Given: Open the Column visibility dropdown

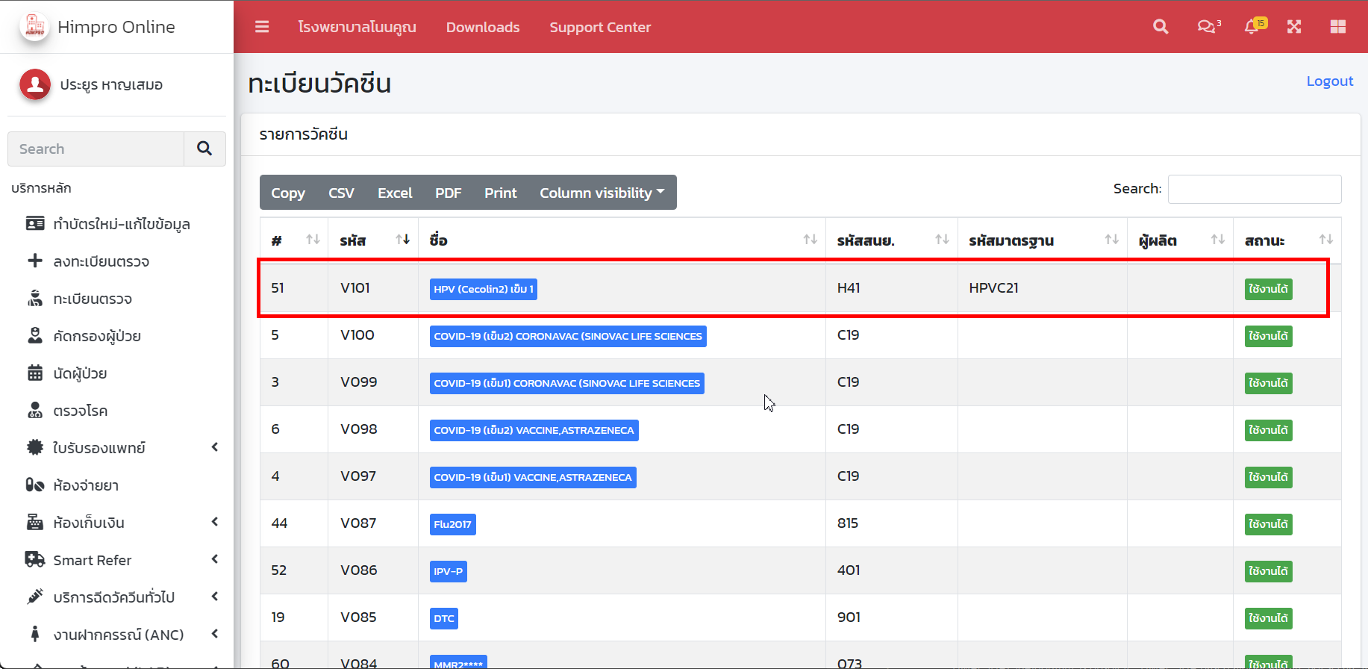Looking at the screenshot, I should click(x=602, y=193).
